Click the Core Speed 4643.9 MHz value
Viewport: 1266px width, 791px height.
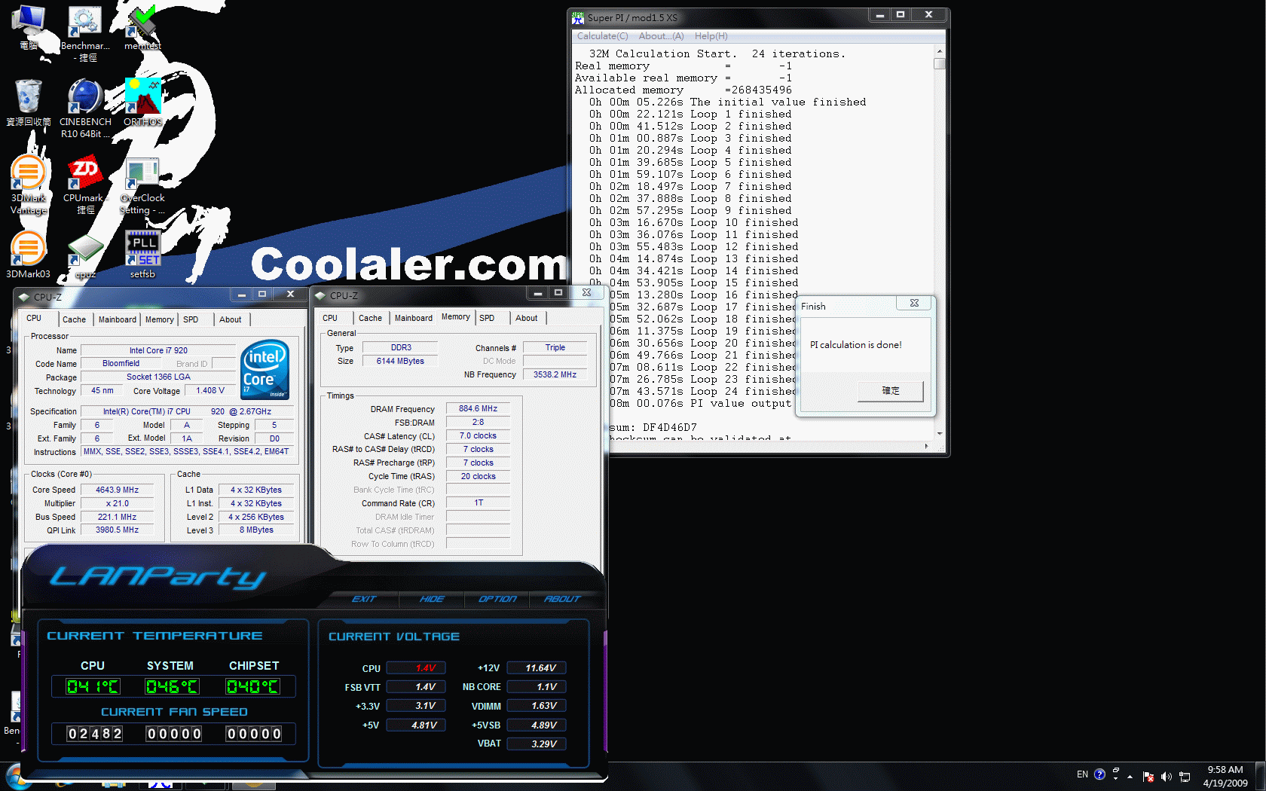(118, 490)
